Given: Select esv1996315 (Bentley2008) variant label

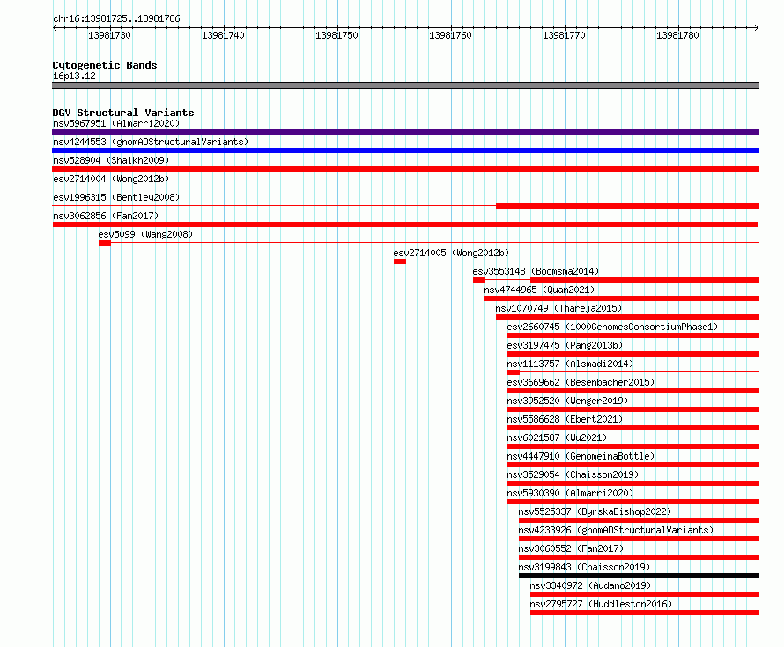Looking at the screenshot, I should 116,197.
